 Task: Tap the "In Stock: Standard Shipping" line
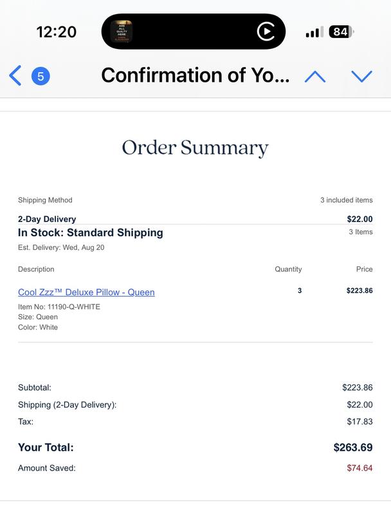(91, 232)
